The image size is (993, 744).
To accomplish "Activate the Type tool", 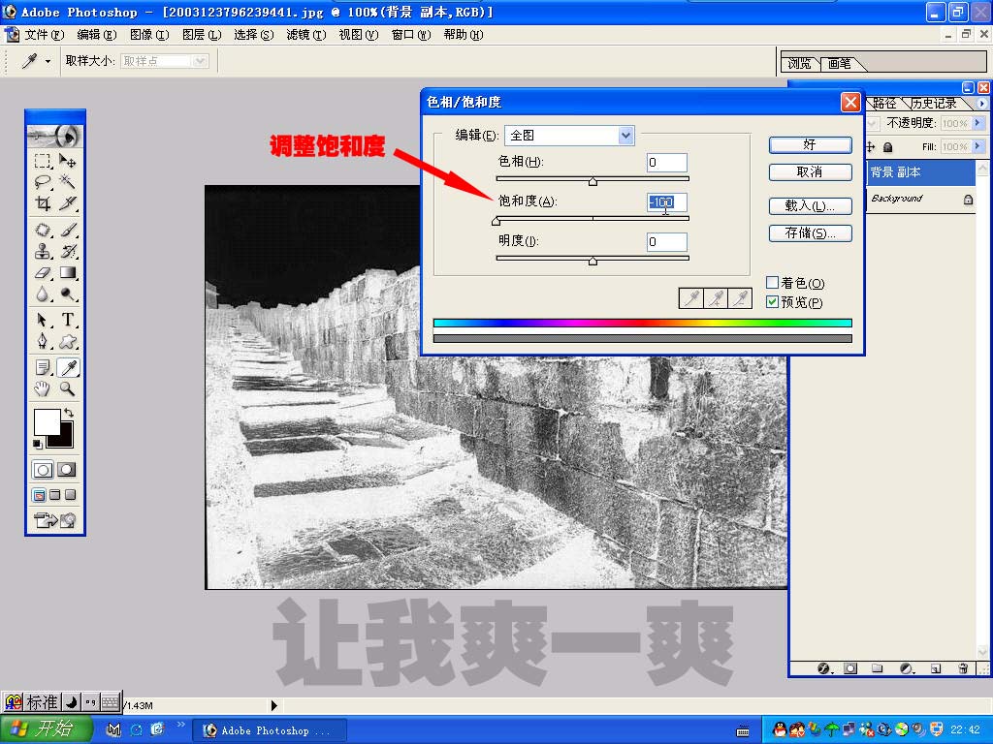I will coord(68,321).
